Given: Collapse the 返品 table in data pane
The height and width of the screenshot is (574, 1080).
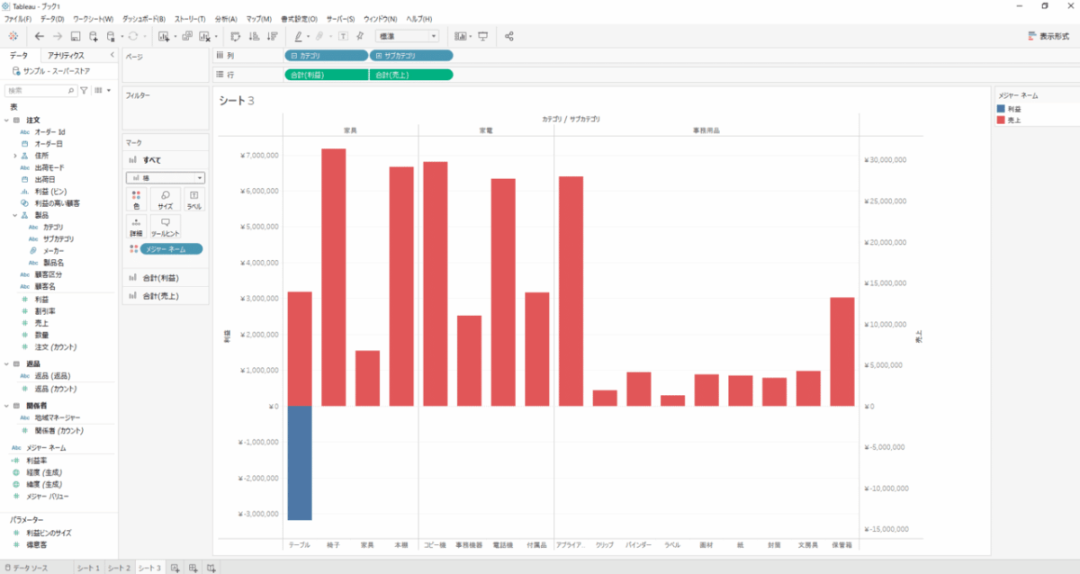Looking at the screenshot, I should (x=6, y=364).
